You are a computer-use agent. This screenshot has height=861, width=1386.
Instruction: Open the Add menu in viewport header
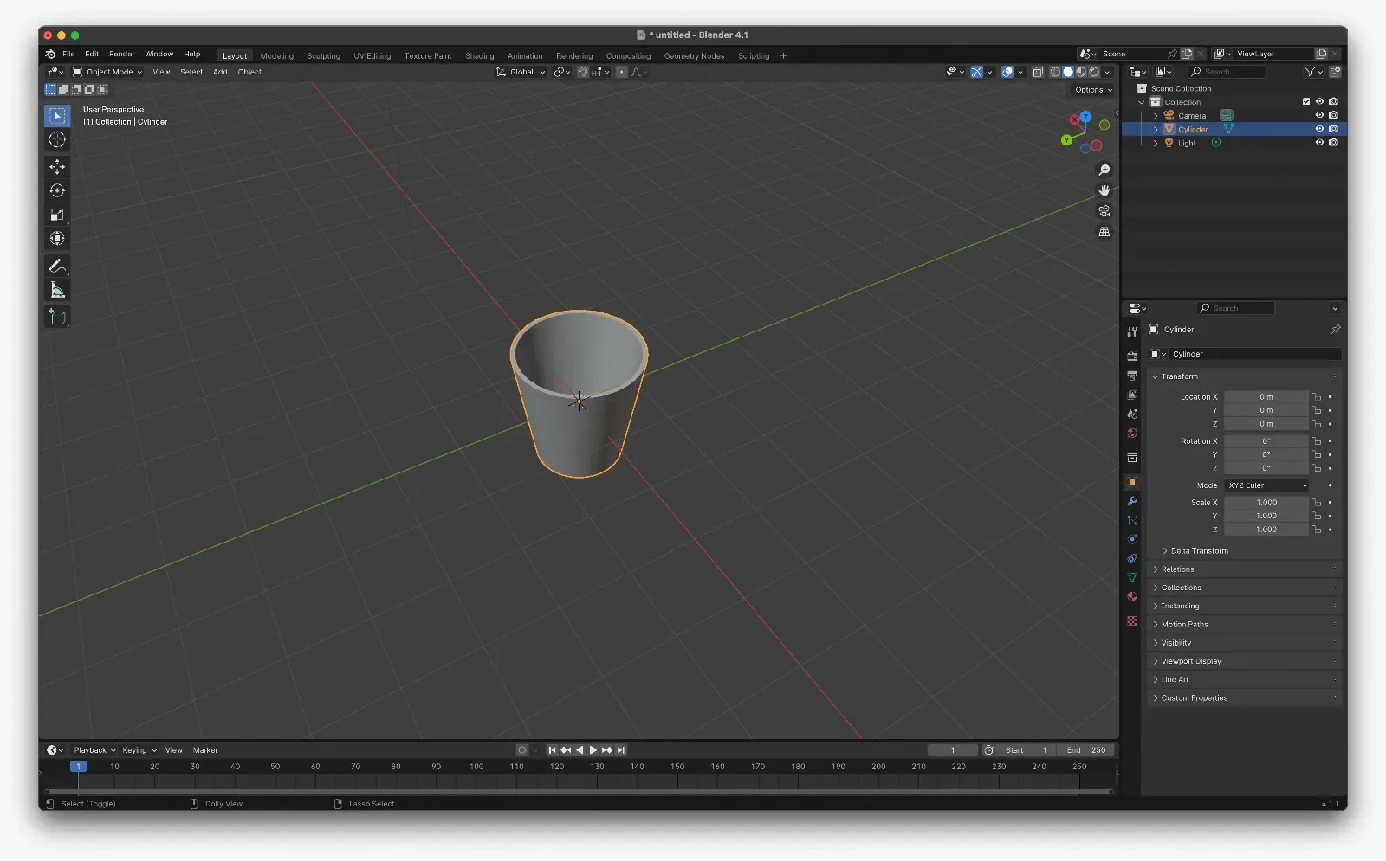pyautogui.click(x=220, y=72)
